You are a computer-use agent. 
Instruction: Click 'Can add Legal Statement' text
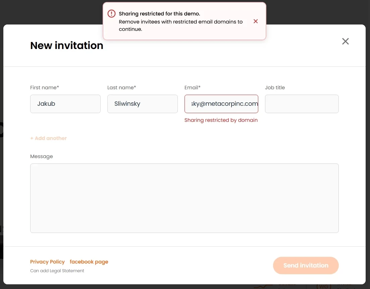[57, 271]
